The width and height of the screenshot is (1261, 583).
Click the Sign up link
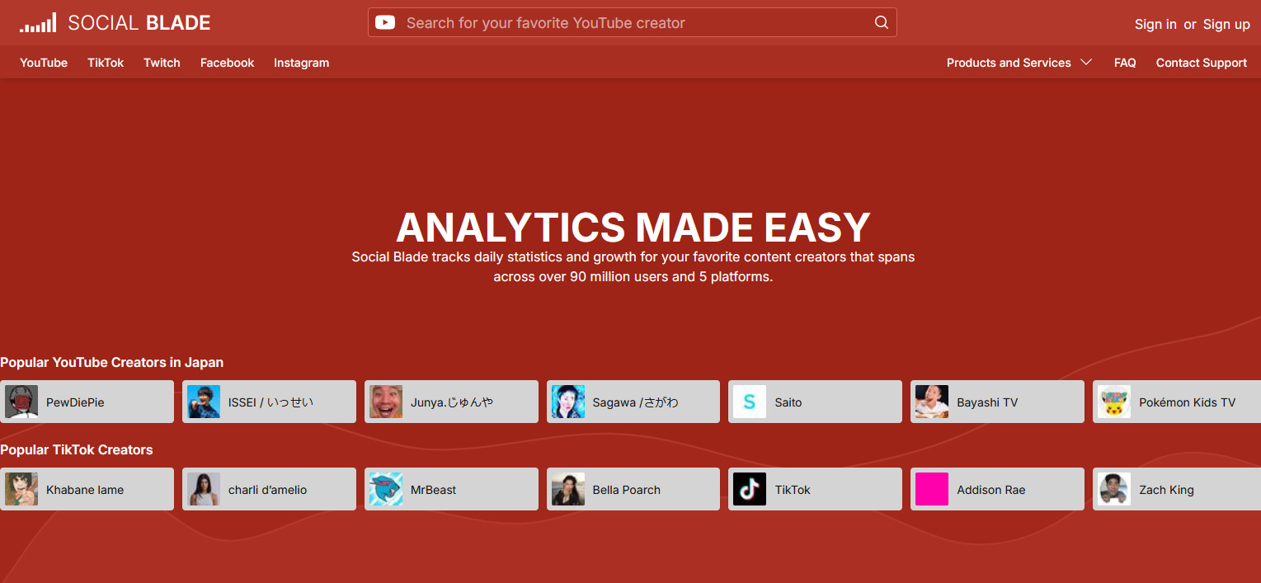[1226, 24]
